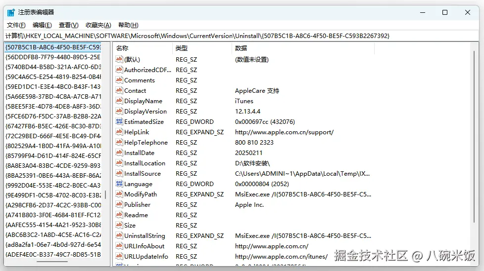The width and height of the screenshot is (484, 271).
Task: Click the string icon beside Size
Action: (119, 225)
